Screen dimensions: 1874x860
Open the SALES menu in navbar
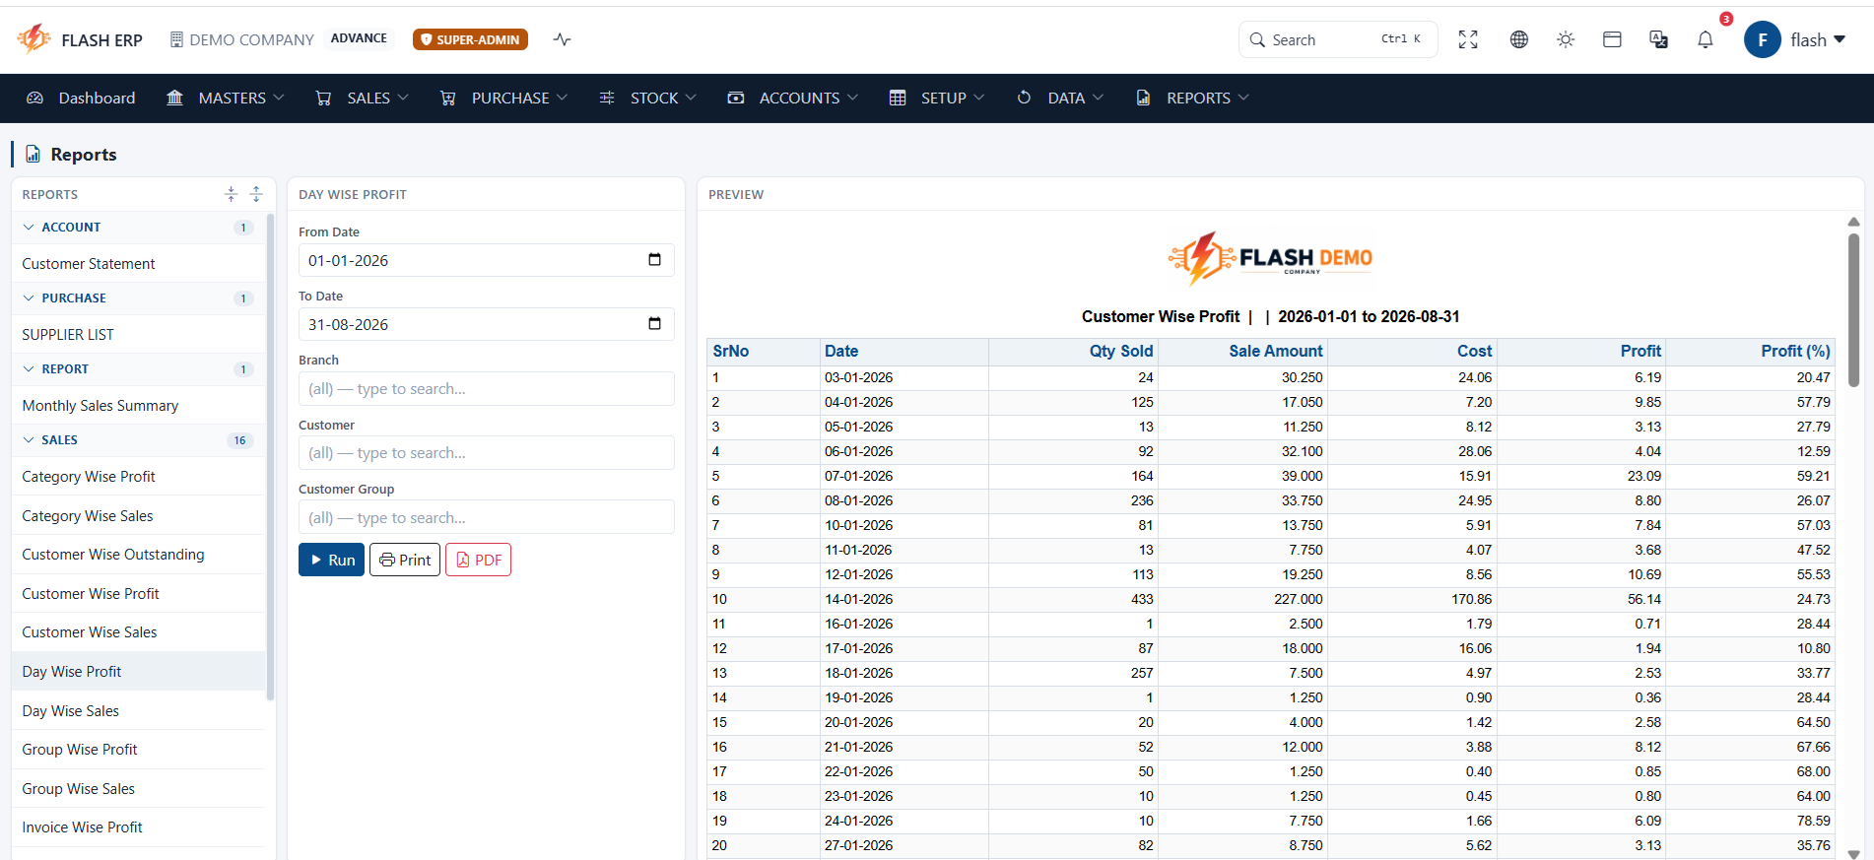pyautogui.click(x=362, y=98)
